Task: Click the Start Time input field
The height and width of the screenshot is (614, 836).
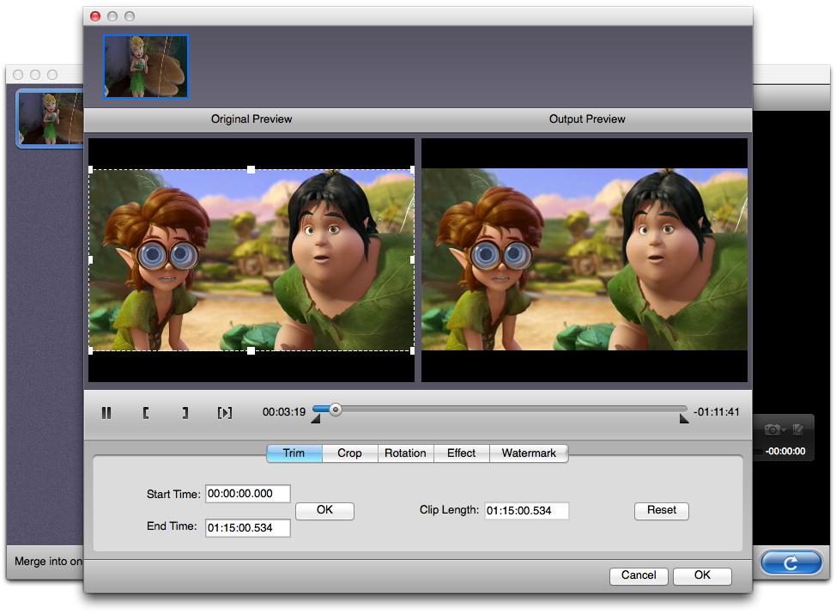Action: coord(248,494)
